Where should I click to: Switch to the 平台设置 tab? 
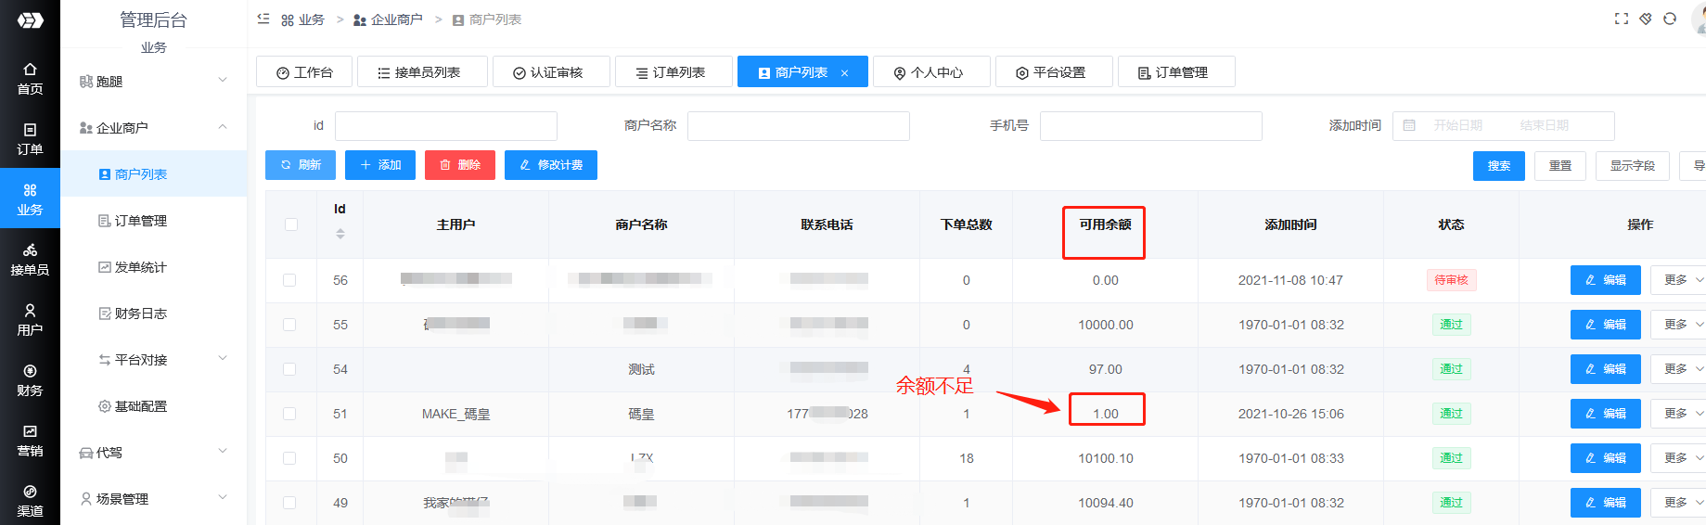pos(1054,72)
